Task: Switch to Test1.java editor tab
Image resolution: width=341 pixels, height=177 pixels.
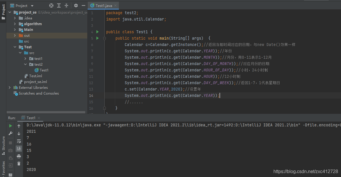Action: pyautogui.click(x=104, y=6)
